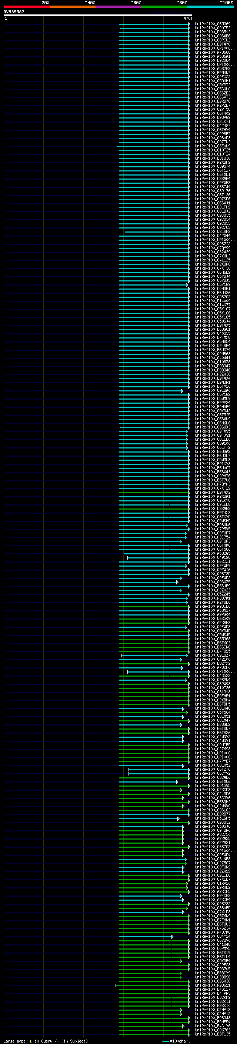Click hit label UniRef100_B4FPP3
This screenshot has width=237, height=1044.
pos(213,993)
